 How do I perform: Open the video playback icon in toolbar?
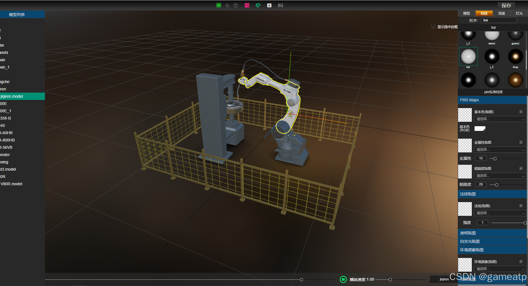click(269, 5)
